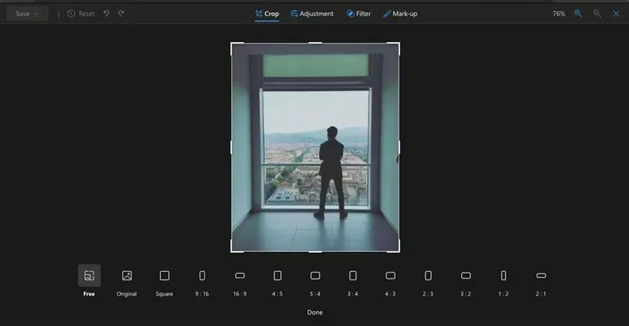Click the top-left crop corner handle

232,44
